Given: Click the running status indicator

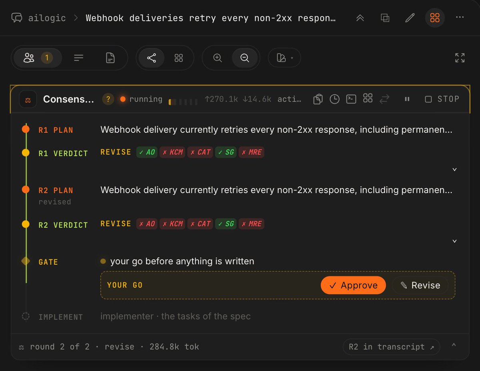Looking at the screenshot, I should click(x=141, y=99).
